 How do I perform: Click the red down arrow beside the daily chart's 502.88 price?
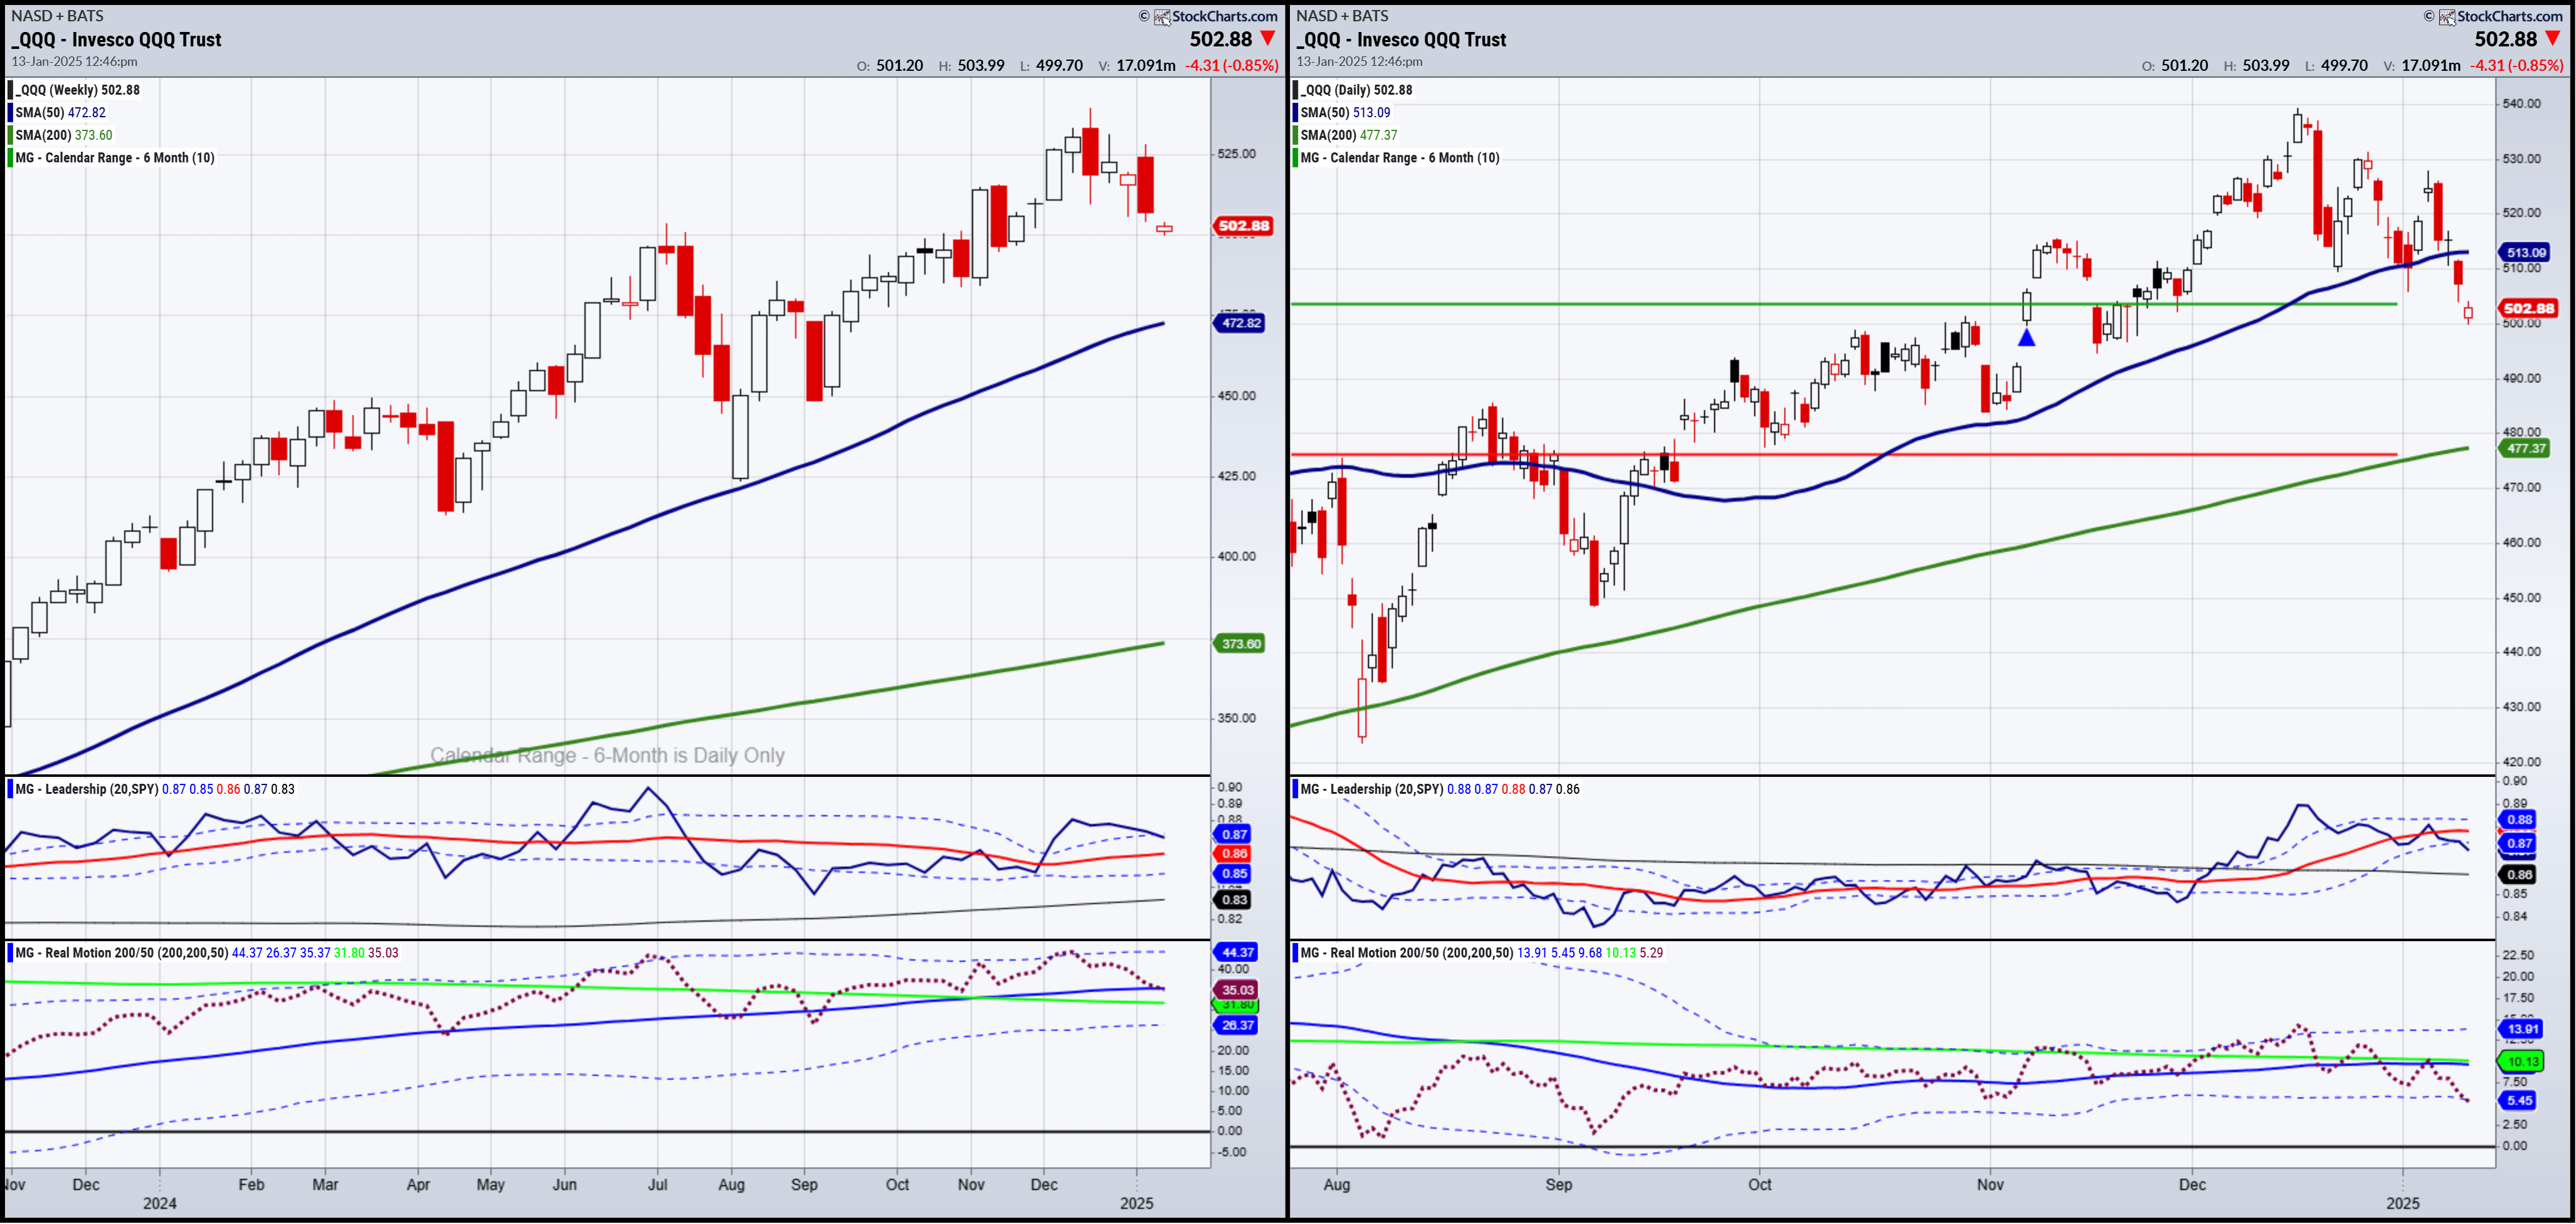click(2553, 38)
